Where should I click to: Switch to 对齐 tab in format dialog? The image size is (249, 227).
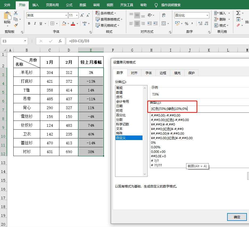coord(134,73)
